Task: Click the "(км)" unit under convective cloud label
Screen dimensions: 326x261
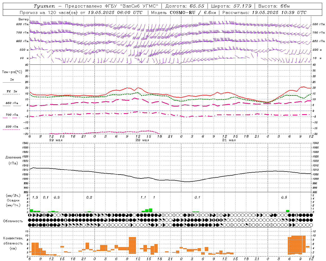Action: click(x=13, y=248)
